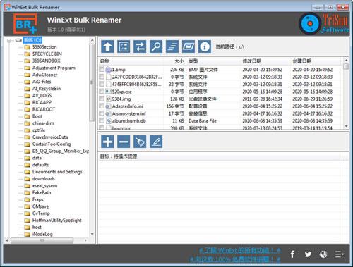353x267 pixels.
Task: Check the box for 9384.img
Action: [x=102, y=99]
